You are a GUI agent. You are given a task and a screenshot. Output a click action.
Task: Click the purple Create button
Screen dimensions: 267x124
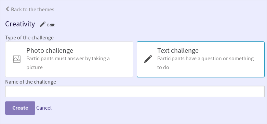coord(20,108)
